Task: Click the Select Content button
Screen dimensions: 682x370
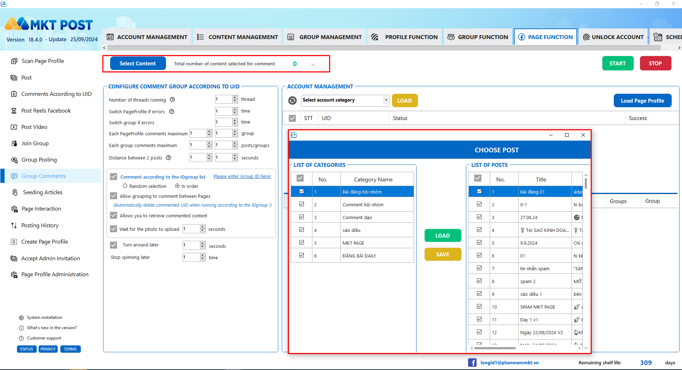Action: tap(138, 64)
